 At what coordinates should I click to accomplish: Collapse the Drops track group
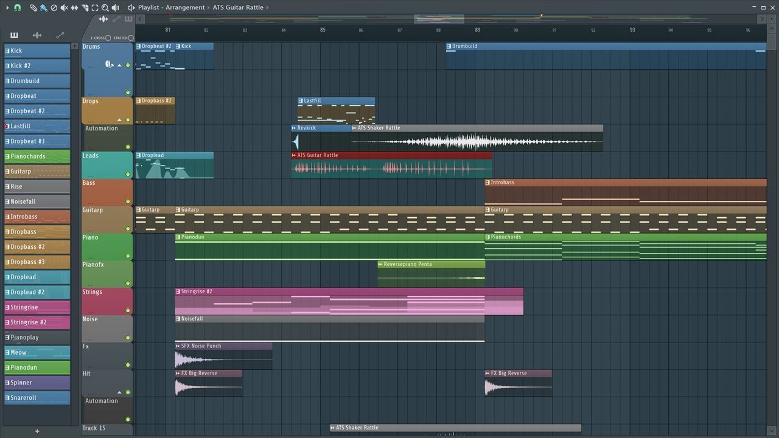(119, 119)
